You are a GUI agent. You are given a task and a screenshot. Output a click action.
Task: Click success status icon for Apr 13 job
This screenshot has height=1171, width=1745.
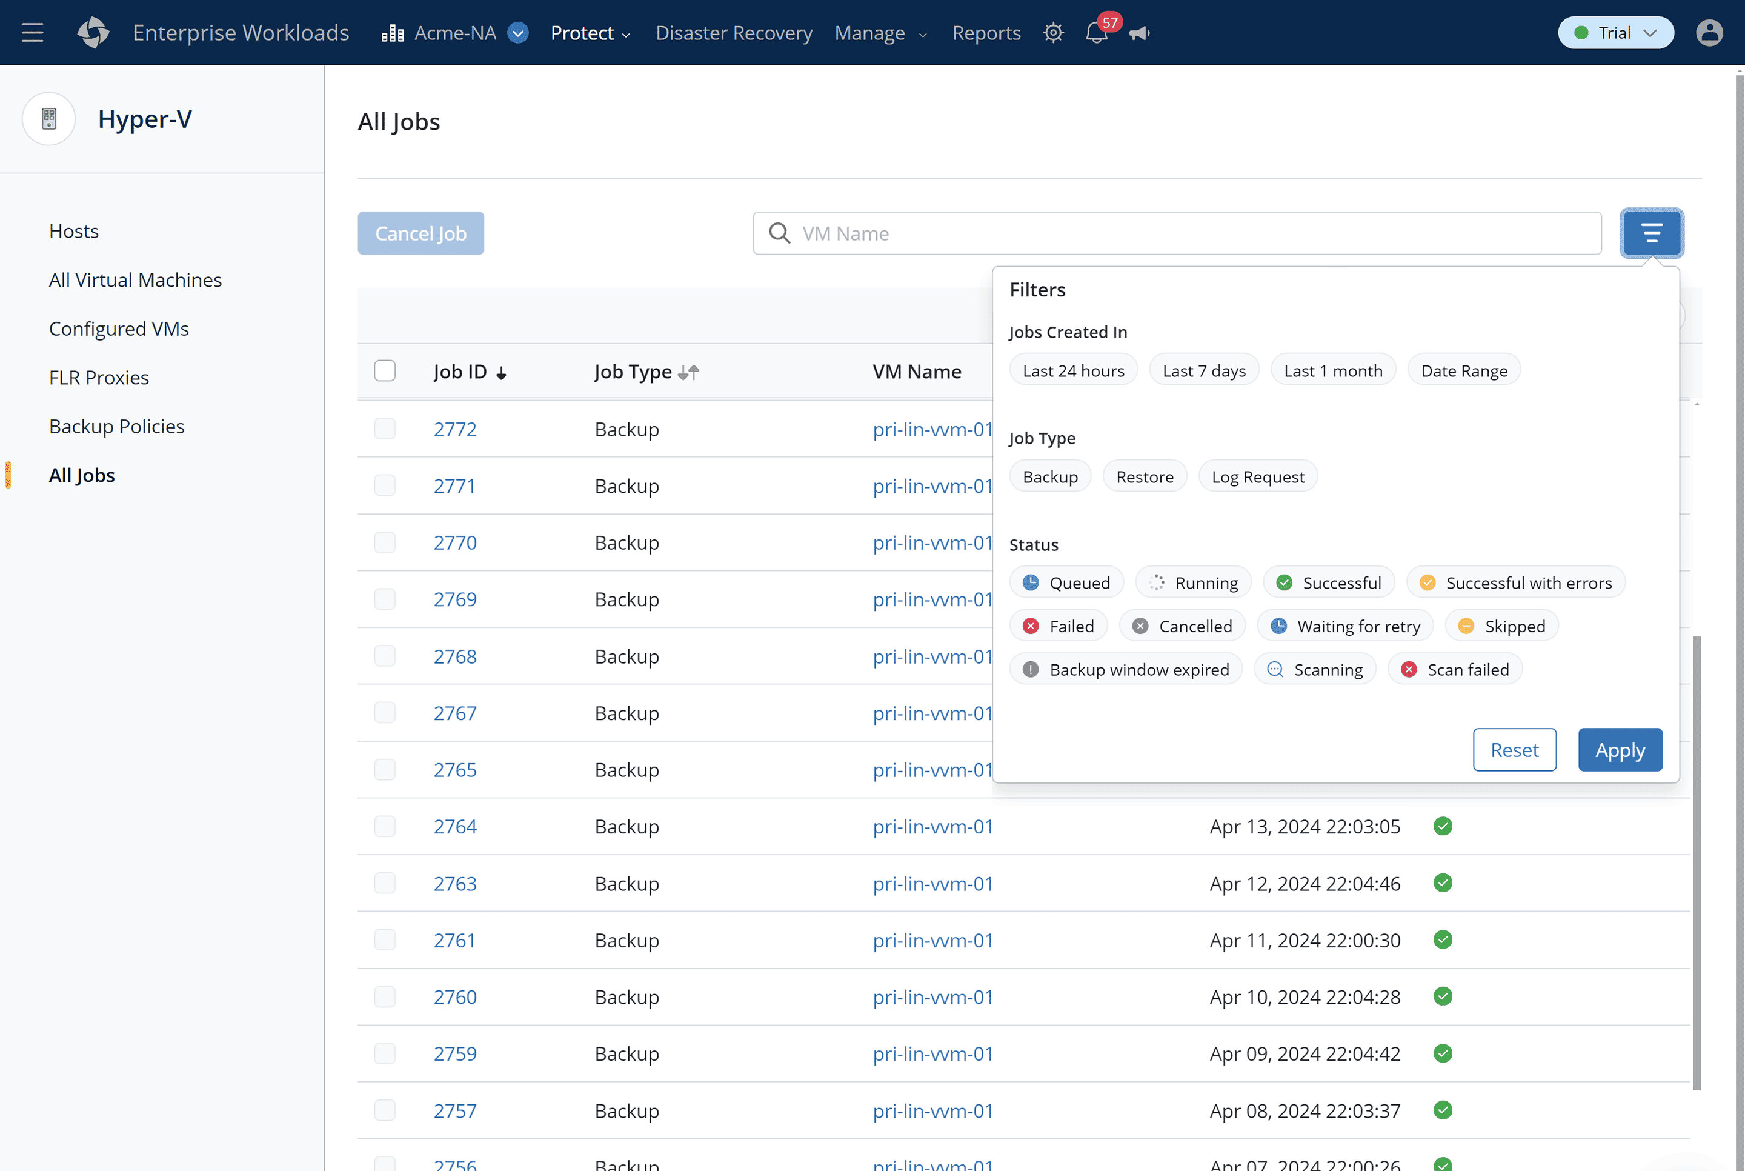pos(1443,826)
